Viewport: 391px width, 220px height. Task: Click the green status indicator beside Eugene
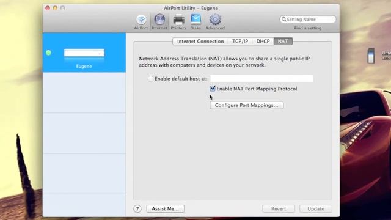point(48,53)
